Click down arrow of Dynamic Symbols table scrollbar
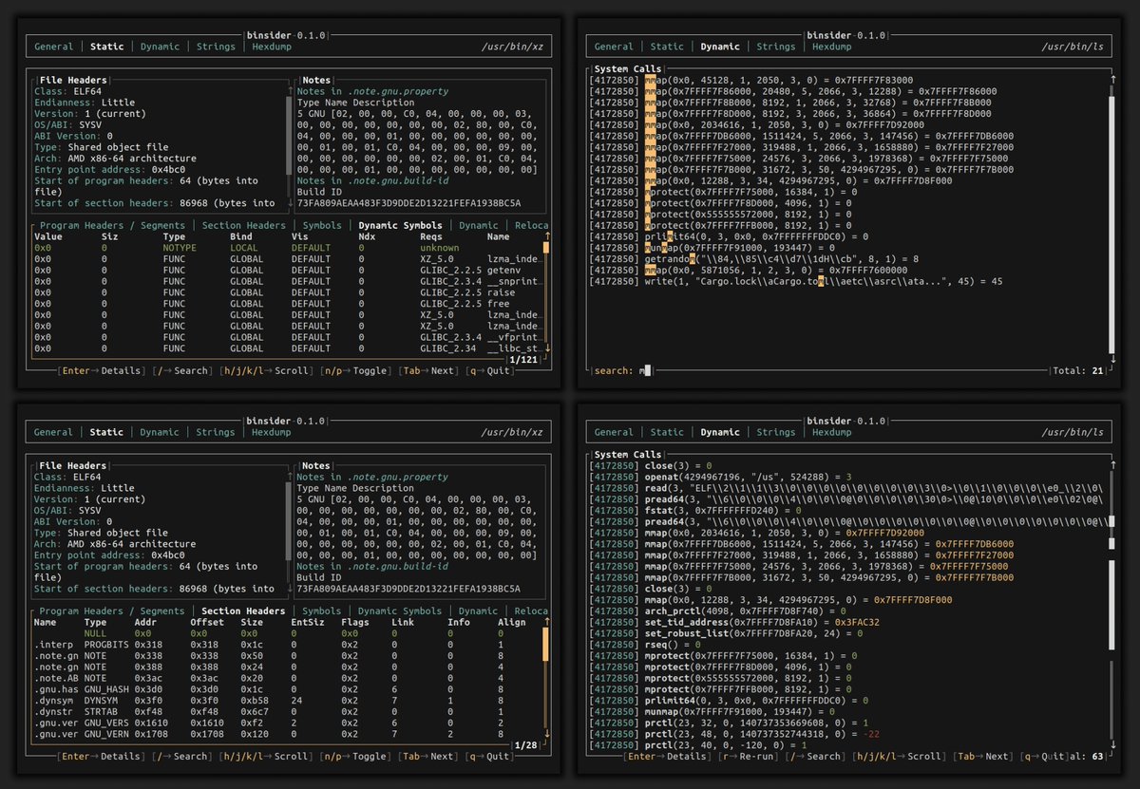Viewport: 1140px width, 789px height. (x=548, y=348)
